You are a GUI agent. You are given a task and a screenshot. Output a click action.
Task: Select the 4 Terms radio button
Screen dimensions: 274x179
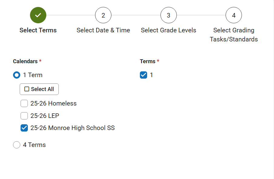(x=17, y=145)
